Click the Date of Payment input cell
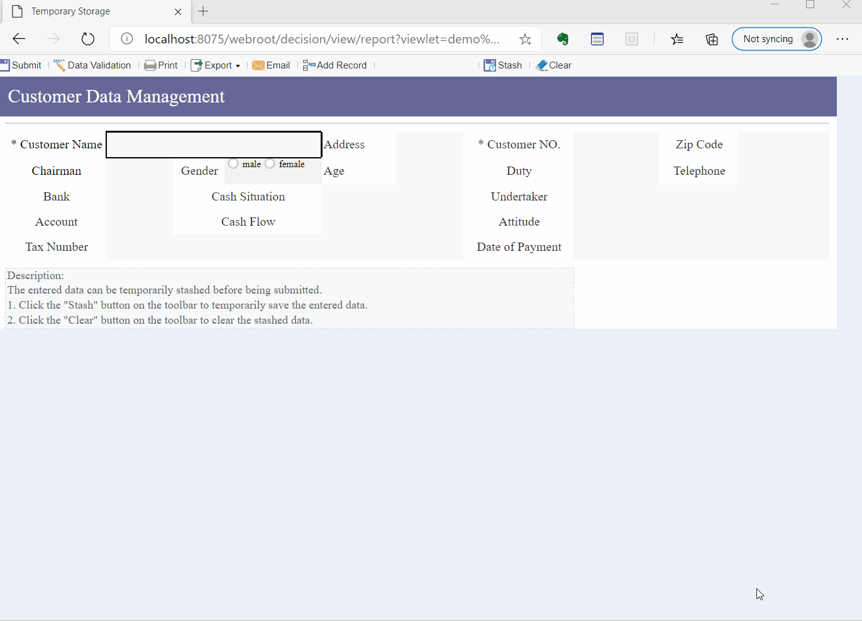The height and width of the screenshot is (621, 862). (x=701, y=247)
